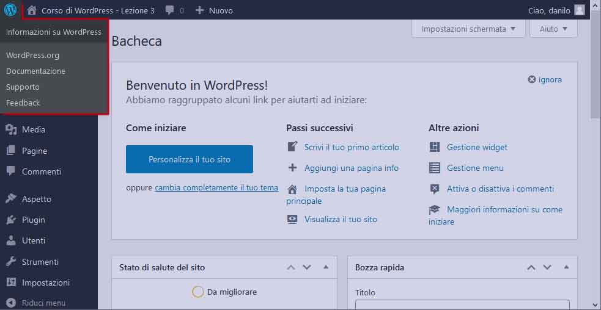Click the WordPress logo icon
Viewport: 601px width, 310px height.
click(x=10, y=10)
